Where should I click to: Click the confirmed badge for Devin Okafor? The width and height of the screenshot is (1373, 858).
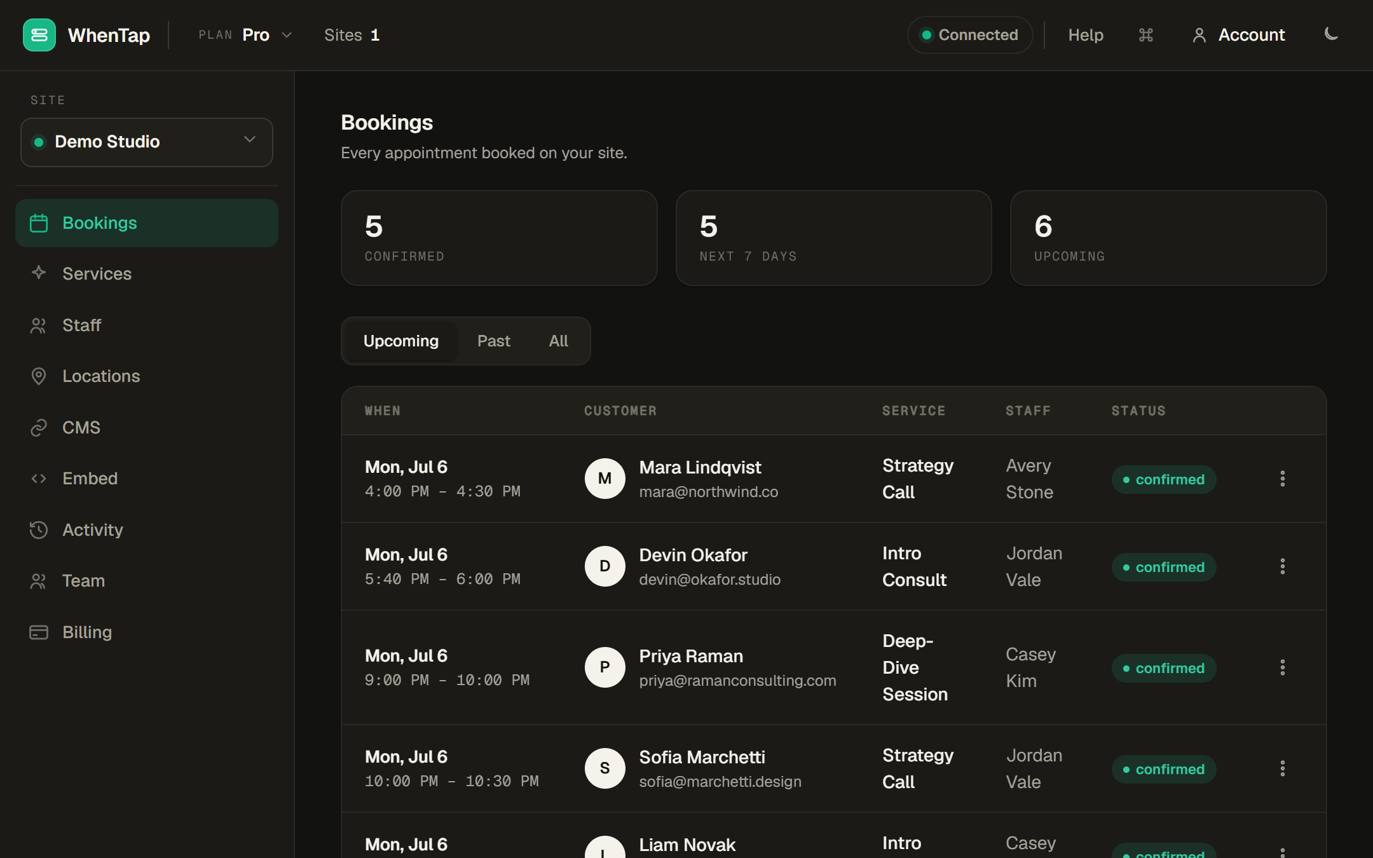click(1164, 567)
